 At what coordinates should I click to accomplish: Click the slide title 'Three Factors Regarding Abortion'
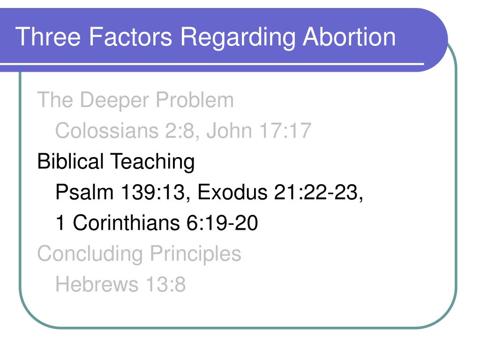205,37
